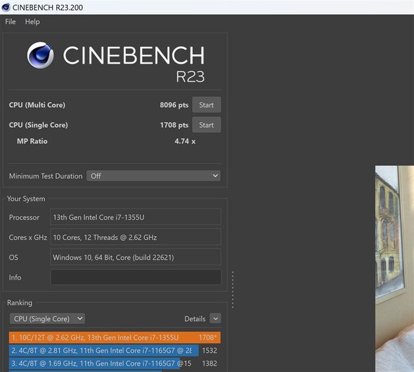Screen dimensions: 414x372
Task: Select ranking row 1 for i7-1355U
Action: [x=115, y=338]
